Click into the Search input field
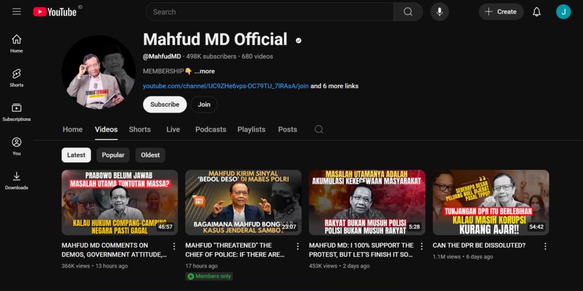 [x=269, y=12]
